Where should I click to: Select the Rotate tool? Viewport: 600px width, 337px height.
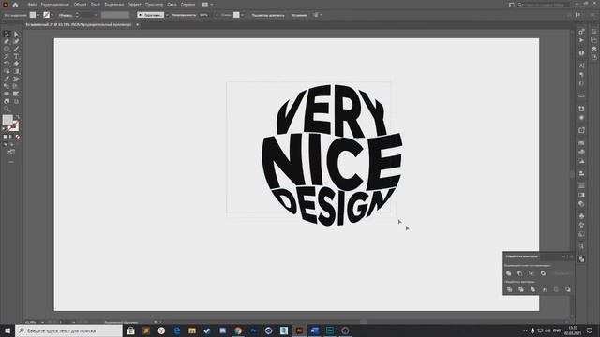(7, 64)
